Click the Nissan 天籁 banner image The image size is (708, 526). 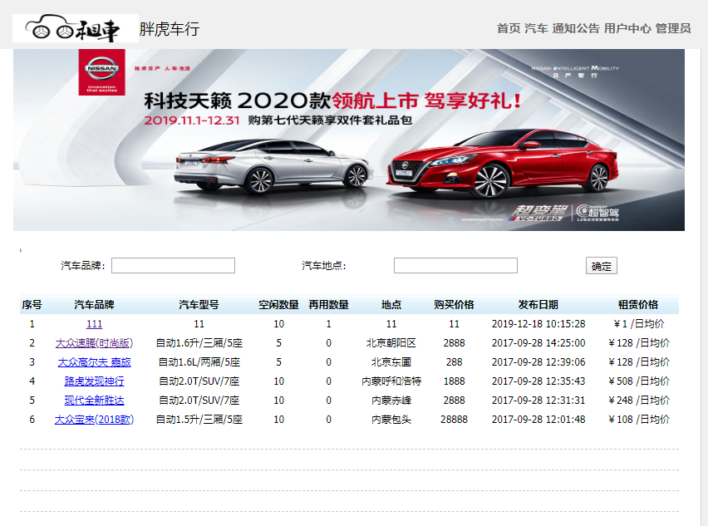[348, 140]
